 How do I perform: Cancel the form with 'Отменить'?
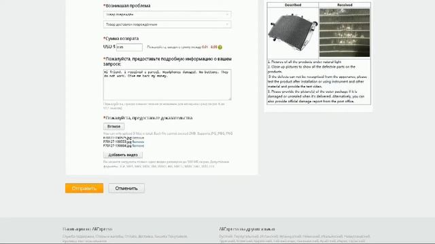pyautogui.click(x=126, y=188)
